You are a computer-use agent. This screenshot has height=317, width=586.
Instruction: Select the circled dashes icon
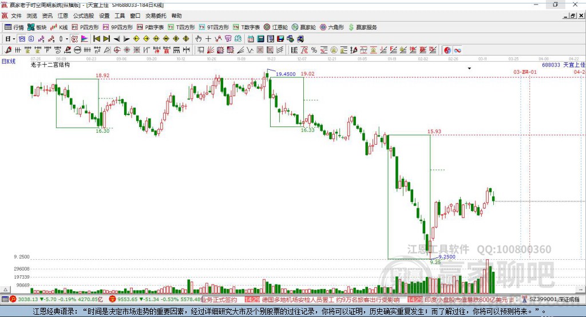point(78,50)
